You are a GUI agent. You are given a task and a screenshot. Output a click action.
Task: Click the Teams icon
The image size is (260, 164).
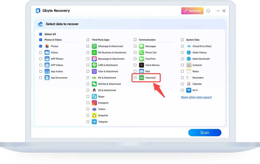(94, 109)
